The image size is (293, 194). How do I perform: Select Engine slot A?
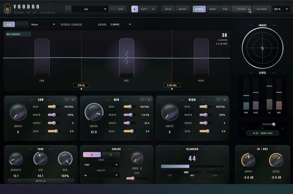[x=92, y=155]
